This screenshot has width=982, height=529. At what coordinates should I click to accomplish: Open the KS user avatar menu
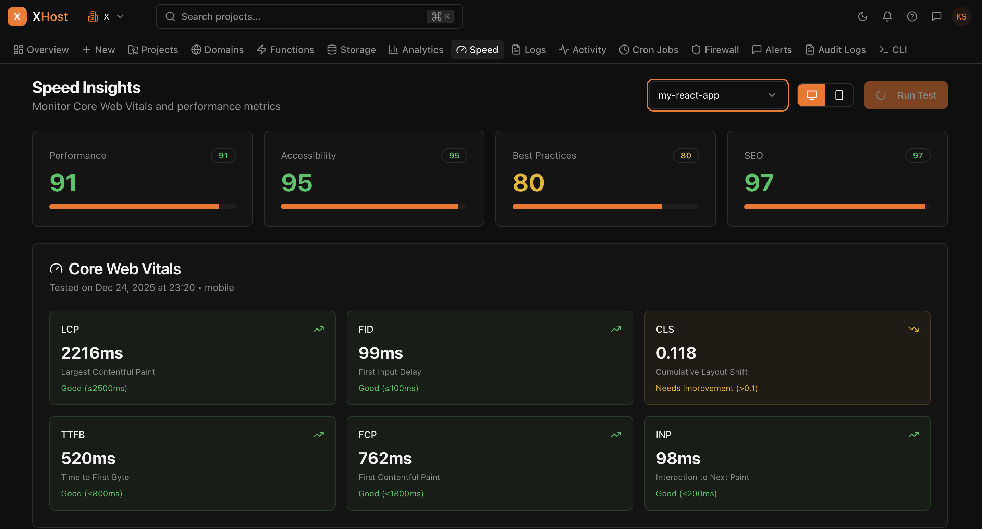coord(961,16)
